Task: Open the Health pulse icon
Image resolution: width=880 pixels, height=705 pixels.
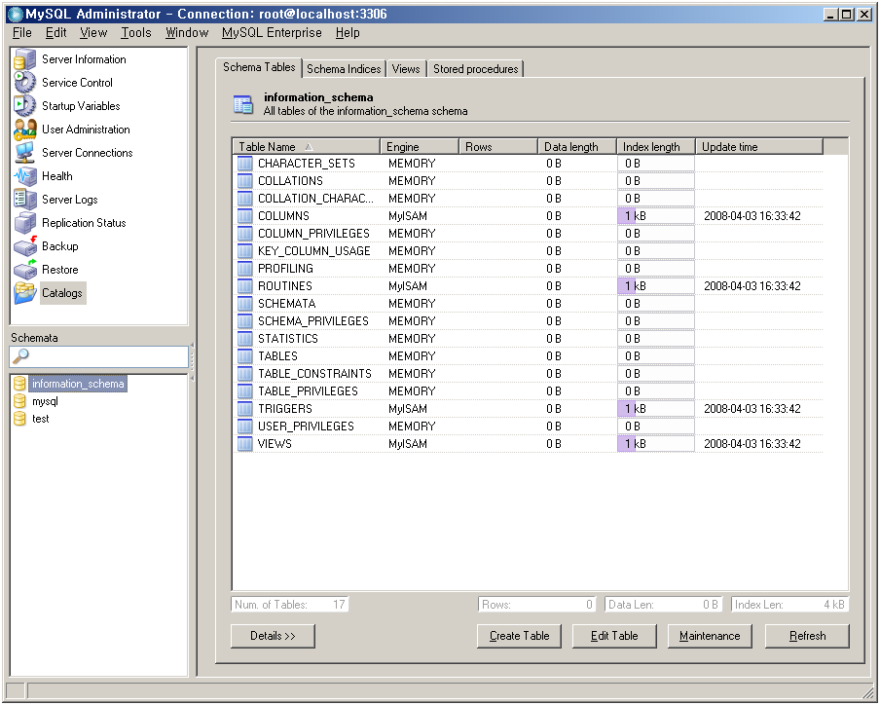Action: click(x=25, y=176)
